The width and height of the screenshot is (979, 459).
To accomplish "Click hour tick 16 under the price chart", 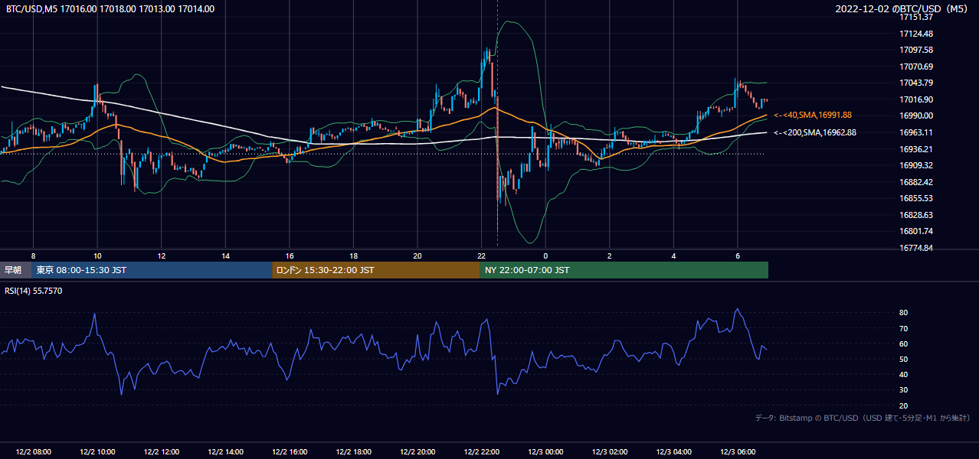I will (x=290, y=256).
